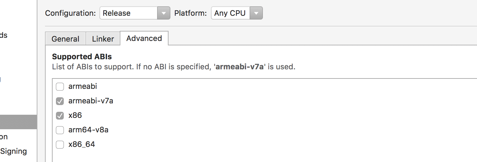The height and width of the screenshot is (162, 477).
Task: Disable the x86 ABI checkbox
Action: [x=60, y=116]
